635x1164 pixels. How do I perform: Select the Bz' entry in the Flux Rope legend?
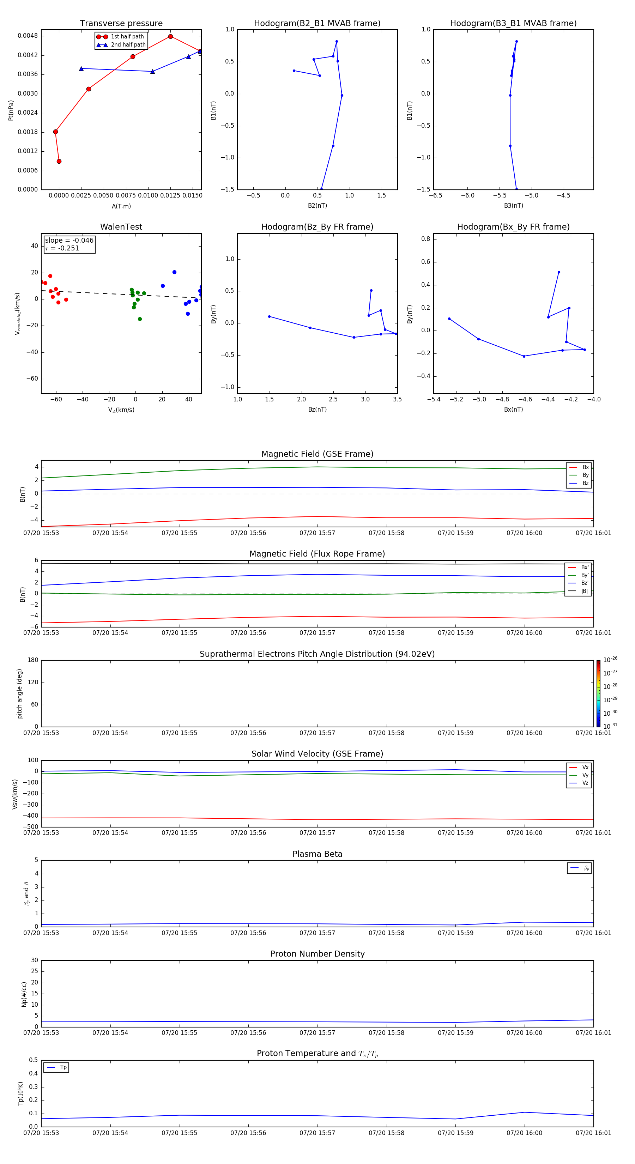click(578, 583)
